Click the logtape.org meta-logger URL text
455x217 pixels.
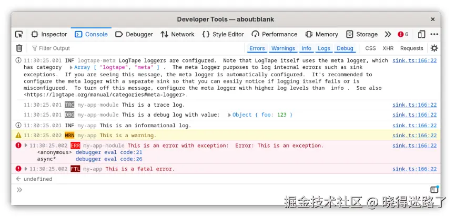106,95
